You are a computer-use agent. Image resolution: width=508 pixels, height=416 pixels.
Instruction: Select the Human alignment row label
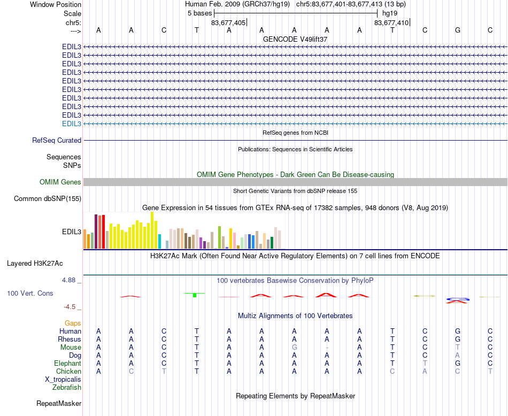pos(70,331)
